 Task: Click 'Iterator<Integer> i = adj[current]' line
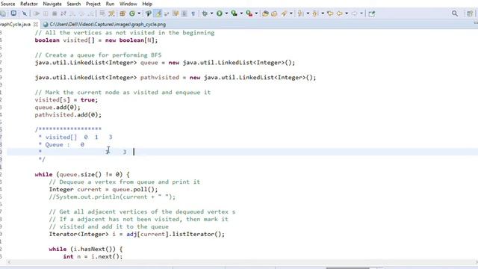(x=137, y=234)
